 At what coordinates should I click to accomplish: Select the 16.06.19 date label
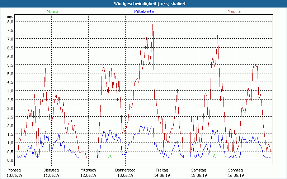[x=236, y=175]
